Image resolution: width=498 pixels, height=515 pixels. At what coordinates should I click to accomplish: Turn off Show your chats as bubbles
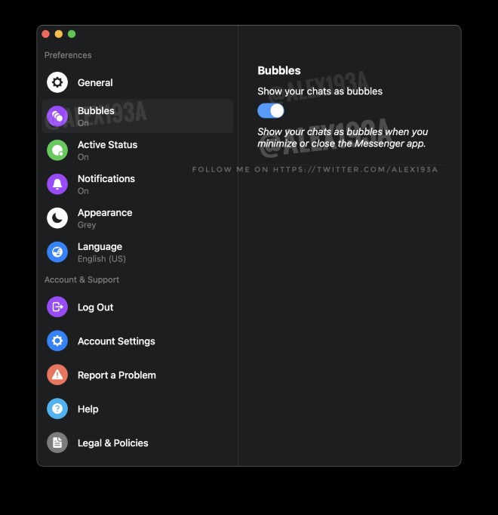click(270, 111)
